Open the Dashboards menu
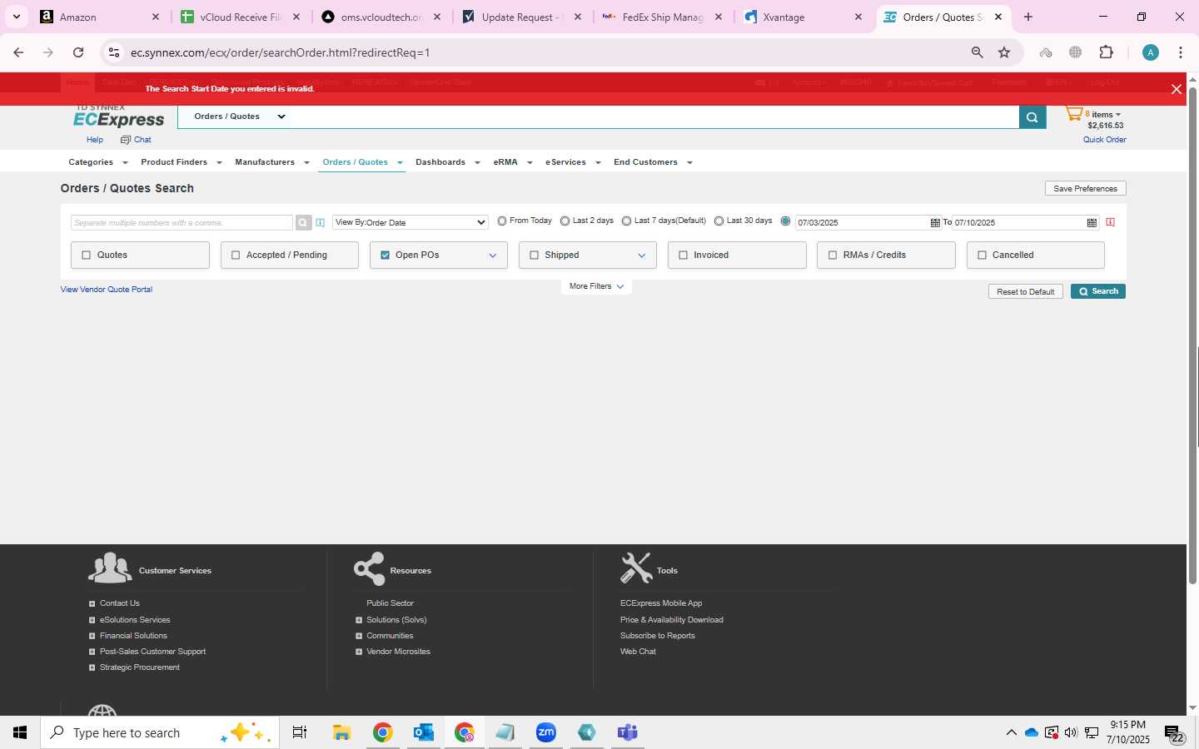1199x749 pixels. coord(448,162)
